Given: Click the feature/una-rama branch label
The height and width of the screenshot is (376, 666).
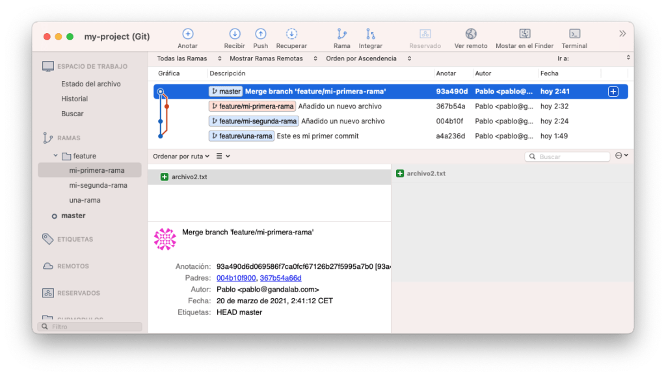Looking at the screenshot, I should point(241,136).
